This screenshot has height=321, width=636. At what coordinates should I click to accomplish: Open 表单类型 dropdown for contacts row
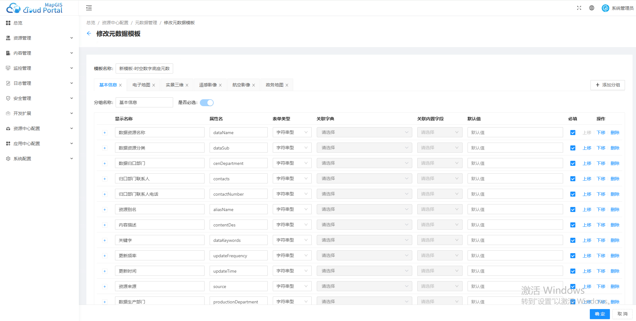pyautogui.click(x=292, y=178)
